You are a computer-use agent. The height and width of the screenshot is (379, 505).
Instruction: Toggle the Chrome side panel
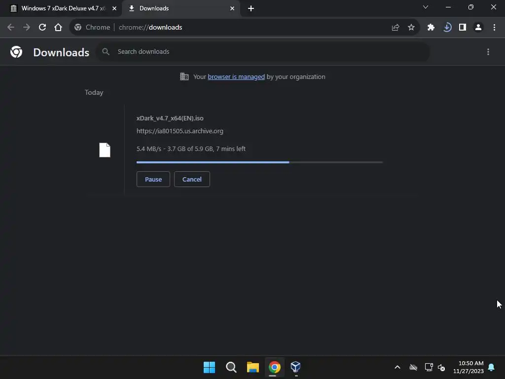click(x=463, y=28)
